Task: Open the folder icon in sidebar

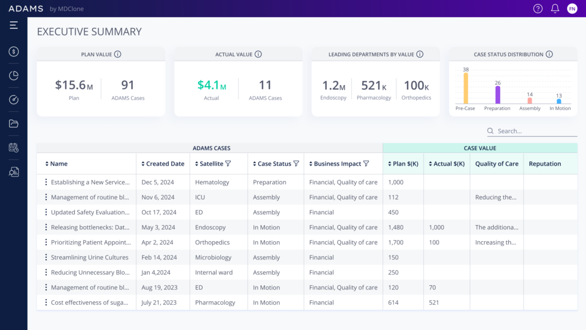Action: click(14, 124)
